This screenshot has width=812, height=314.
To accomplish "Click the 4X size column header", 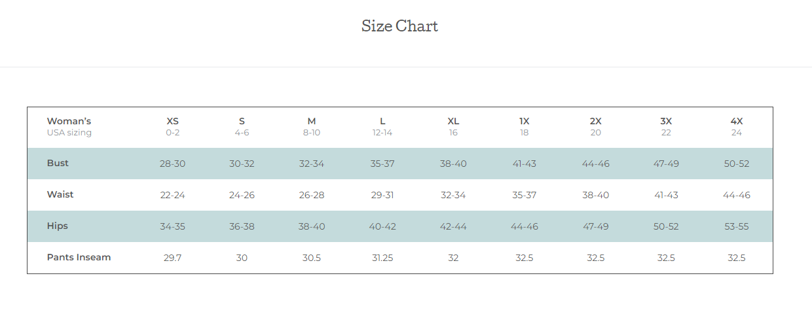I will pos(737,127).
